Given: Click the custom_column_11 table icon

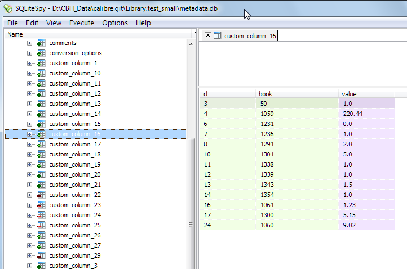Looking at the screenshot, I should (x=41, y=83).
